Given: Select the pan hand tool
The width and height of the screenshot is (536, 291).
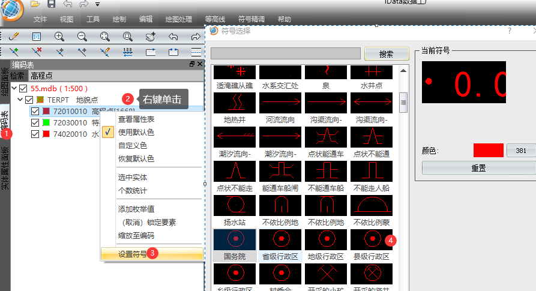Looking at the screenshot, I should pos(151,37).
